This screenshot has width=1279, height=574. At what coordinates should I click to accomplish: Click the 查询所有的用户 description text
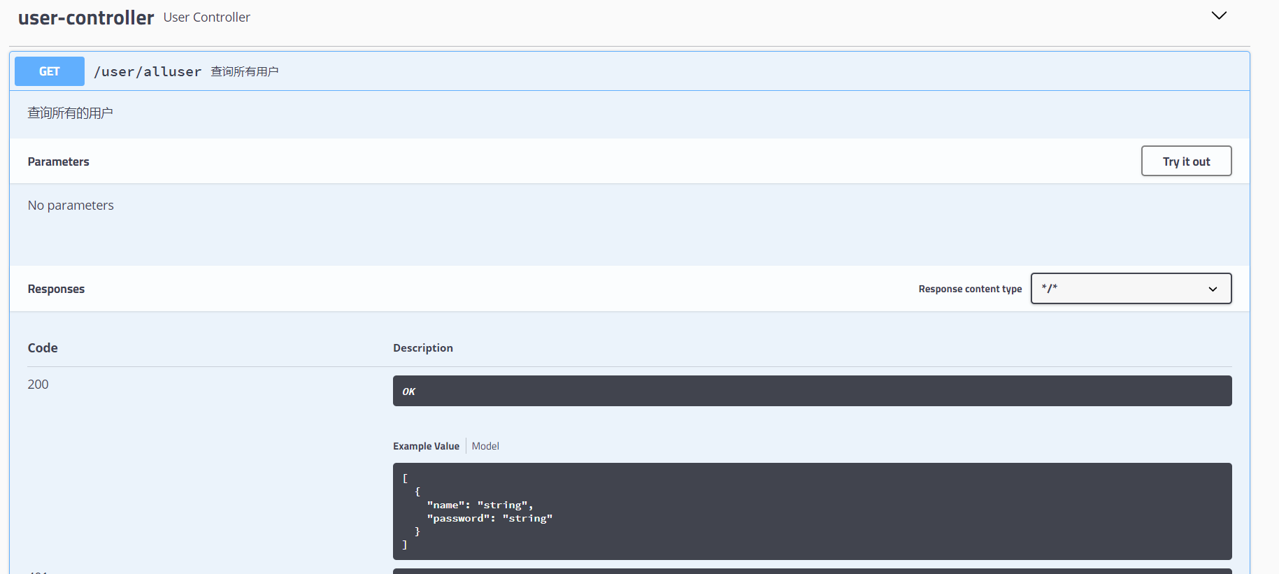pos(70,113)
